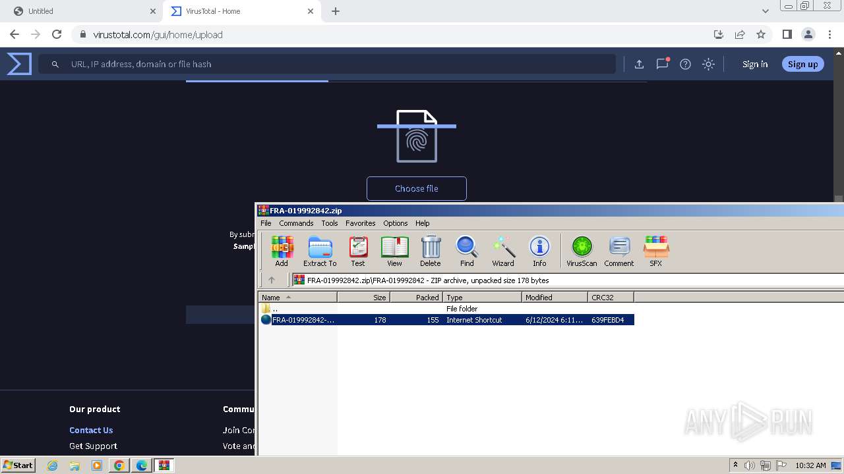Sort by Name column header

[x=297, y=298]
